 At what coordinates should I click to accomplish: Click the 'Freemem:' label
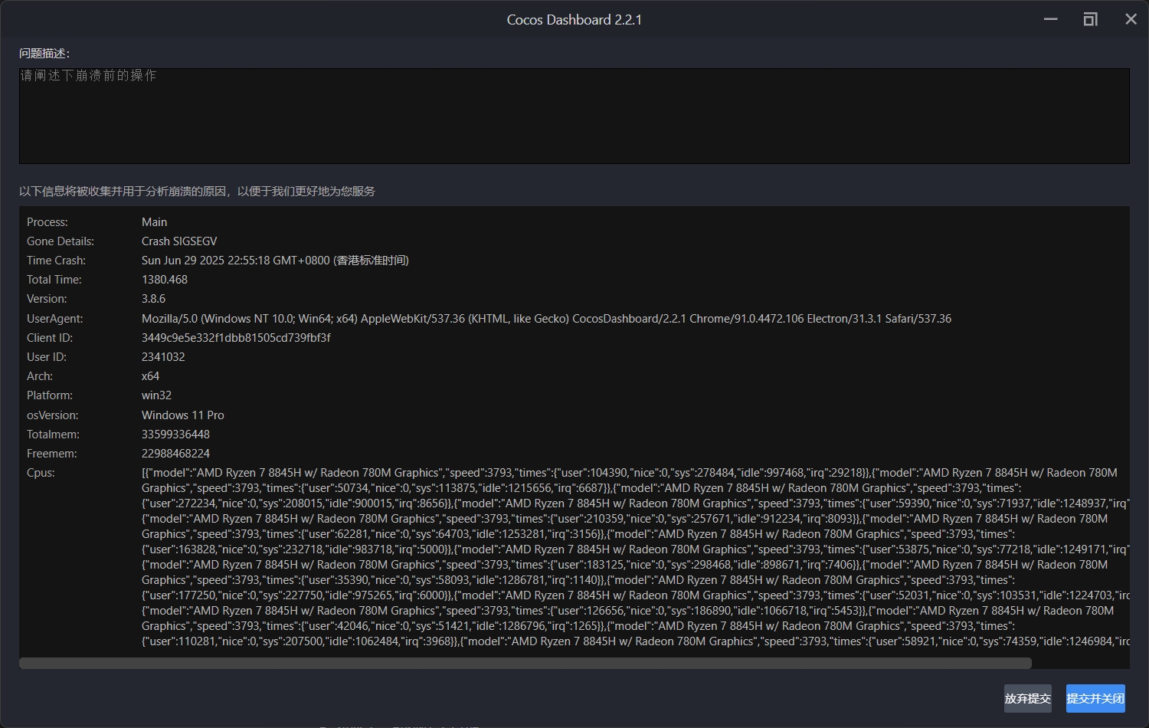click(x=52, y=454)
